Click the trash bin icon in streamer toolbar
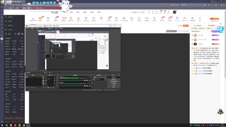This screenshot has height=127, width=226. 177,18
